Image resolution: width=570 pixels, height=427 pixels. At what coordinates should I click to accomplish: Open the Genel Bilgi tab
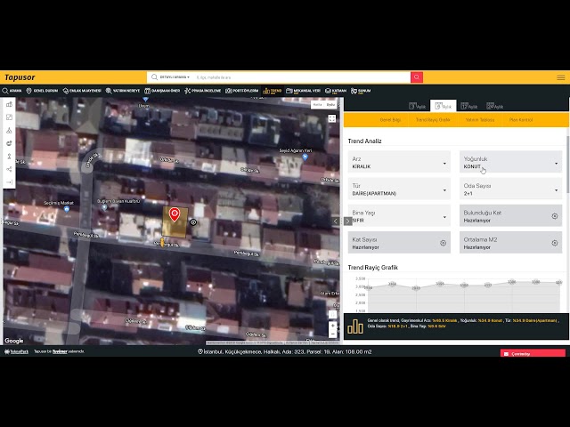click(390, 120)
